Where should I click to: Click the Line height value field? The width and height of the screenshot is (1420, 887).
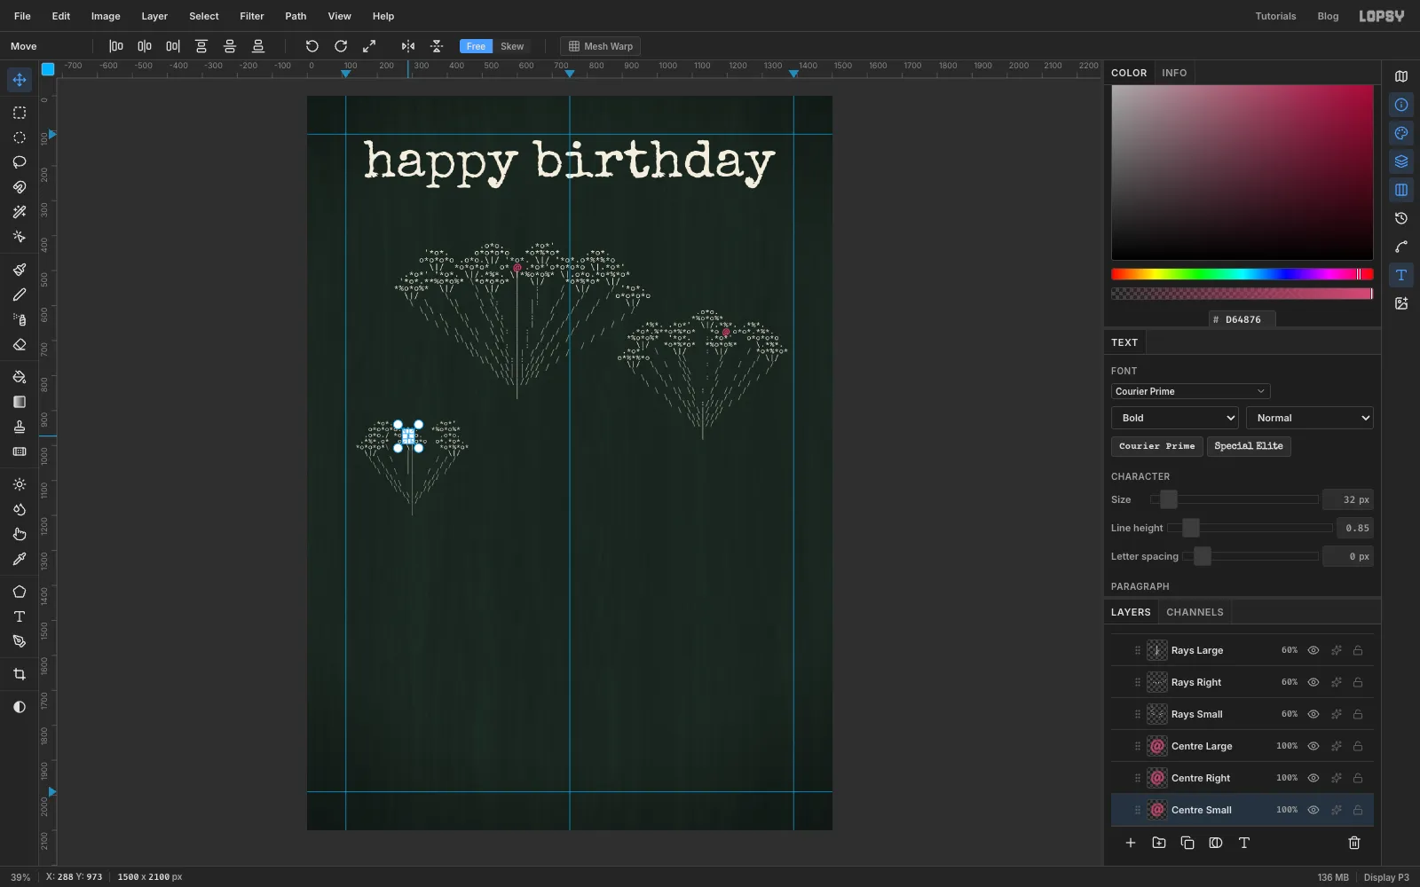pyautogui.click(x=1355, y=528)
